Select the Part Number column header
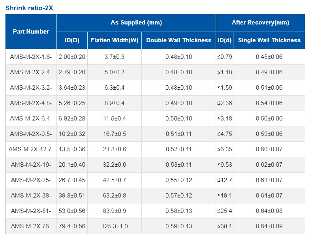The height and width of the screenshot is (237, 312). [31, 32]
